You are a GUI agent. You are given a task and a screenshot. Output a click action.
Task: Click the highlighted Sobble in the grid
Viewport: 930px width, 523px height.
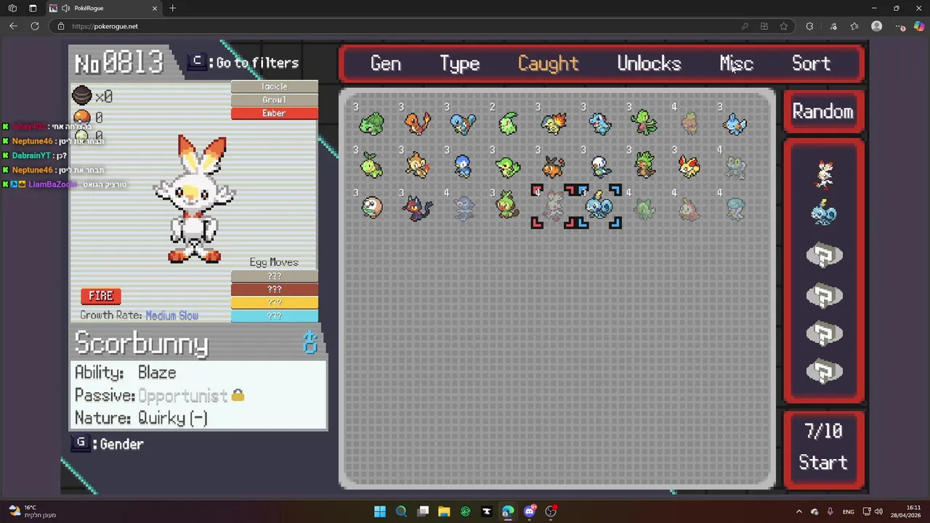pos(599,207)
